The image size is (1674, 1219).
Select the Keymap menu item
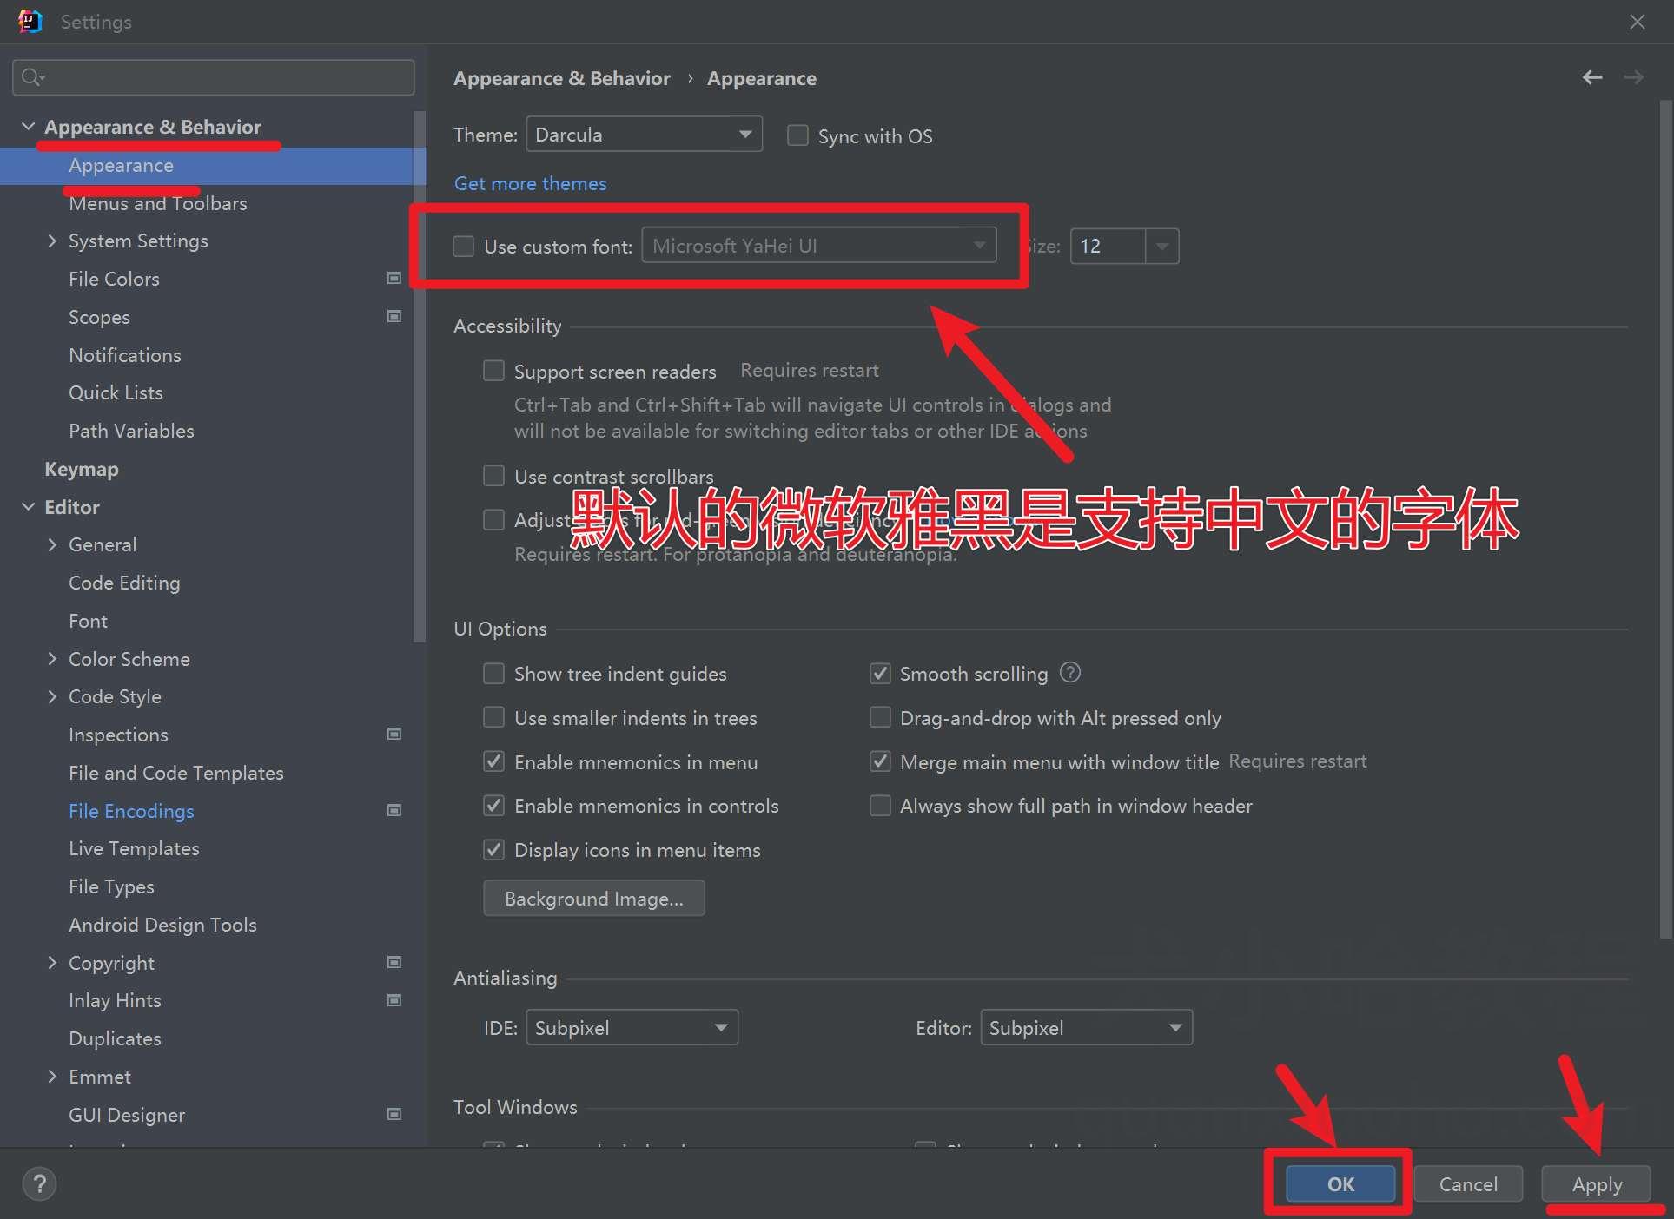coord(82,468)
